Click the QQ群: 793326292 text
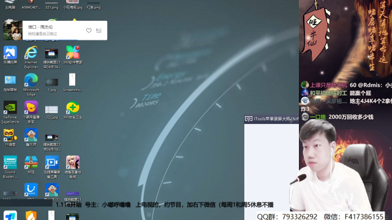392x220 pixels. point(287,216)
